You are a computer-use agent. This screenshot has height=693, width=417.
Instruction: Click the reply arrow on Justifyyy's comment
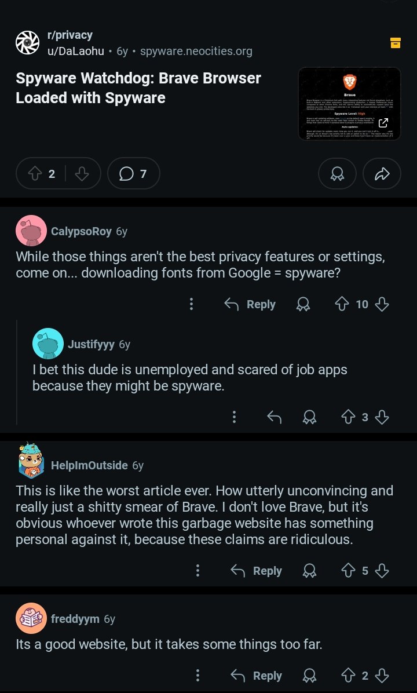click(x=273, y=417)
